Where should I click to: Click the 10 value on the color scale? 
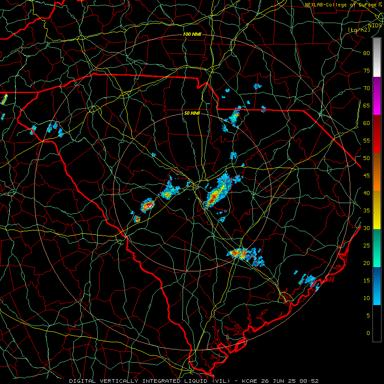point(367,298)
